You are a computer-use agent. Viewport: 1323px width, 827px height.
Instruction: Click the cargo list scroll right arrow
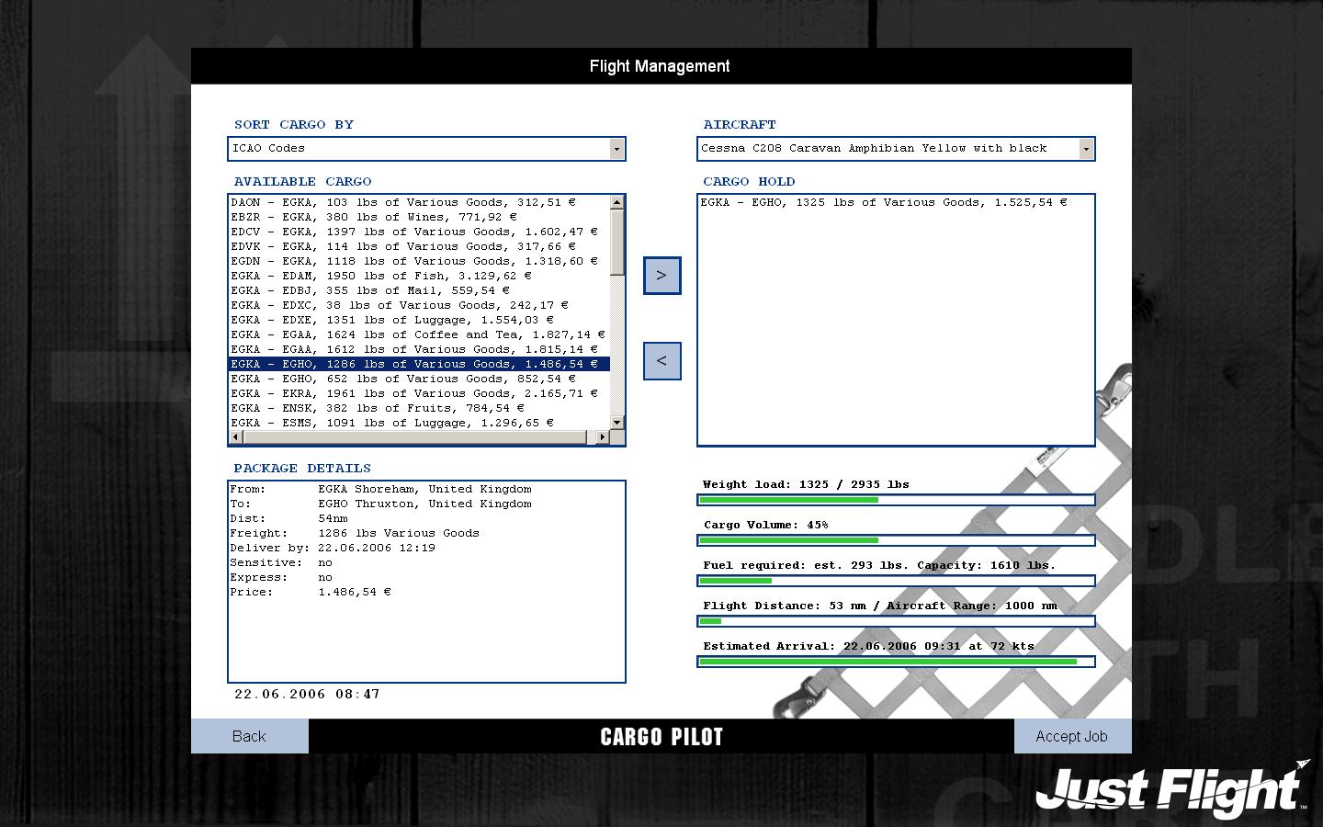click(x=603, y=437)
